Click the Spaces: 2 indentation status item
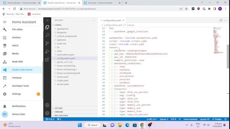The width and height of the screenshot is (230, 129). 164,119
